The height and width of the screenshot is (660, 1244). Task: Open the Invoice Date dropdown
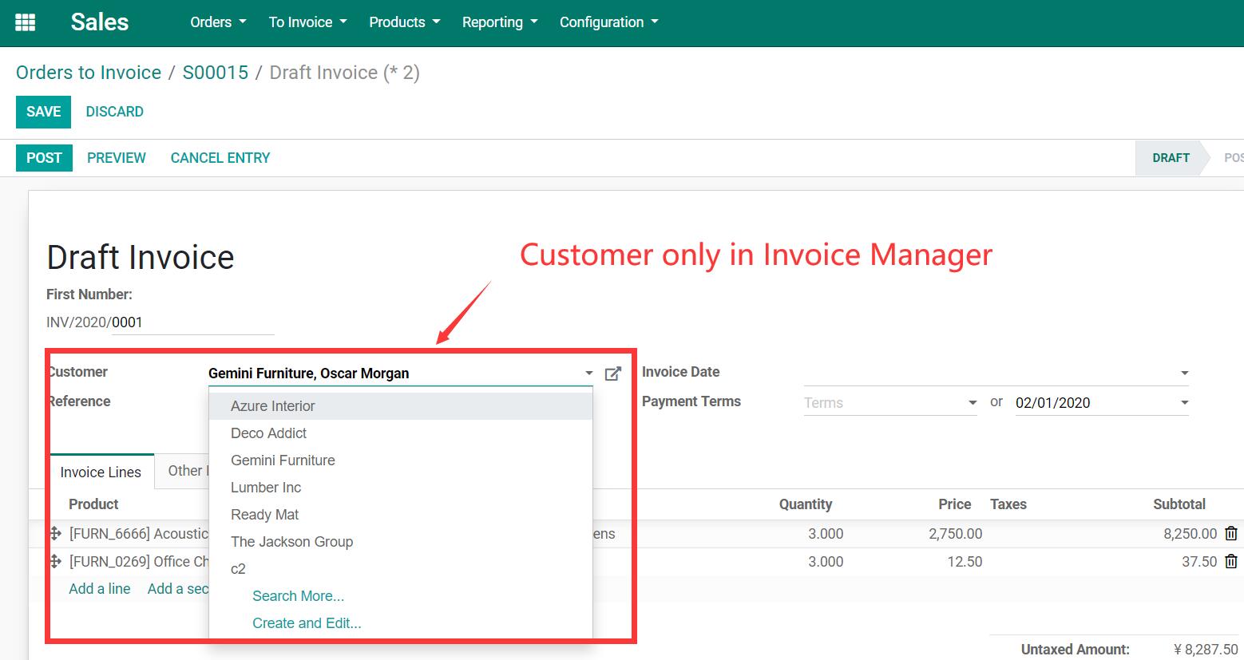point(1184,373)
